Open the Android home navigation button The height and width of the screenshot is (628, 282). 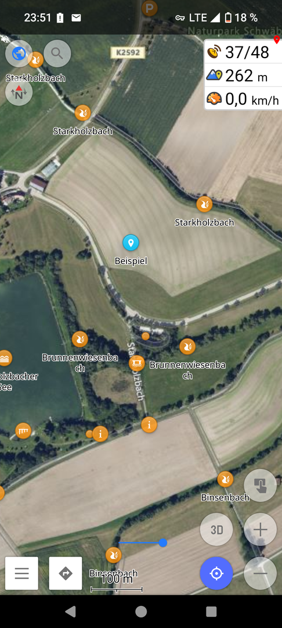[141, 611]
